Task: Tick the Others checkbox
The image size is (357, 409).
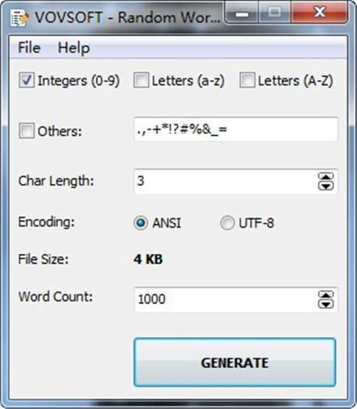Action: pyautogui.click(x=26, y=130)
